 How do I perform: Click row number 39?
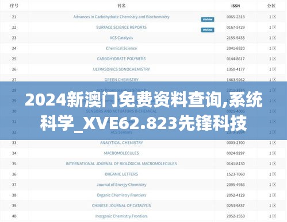14,206
